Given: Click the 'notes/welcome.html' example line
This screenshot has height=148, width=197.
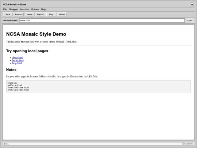Looking at the screenshot, I should (x=18, y=87).
